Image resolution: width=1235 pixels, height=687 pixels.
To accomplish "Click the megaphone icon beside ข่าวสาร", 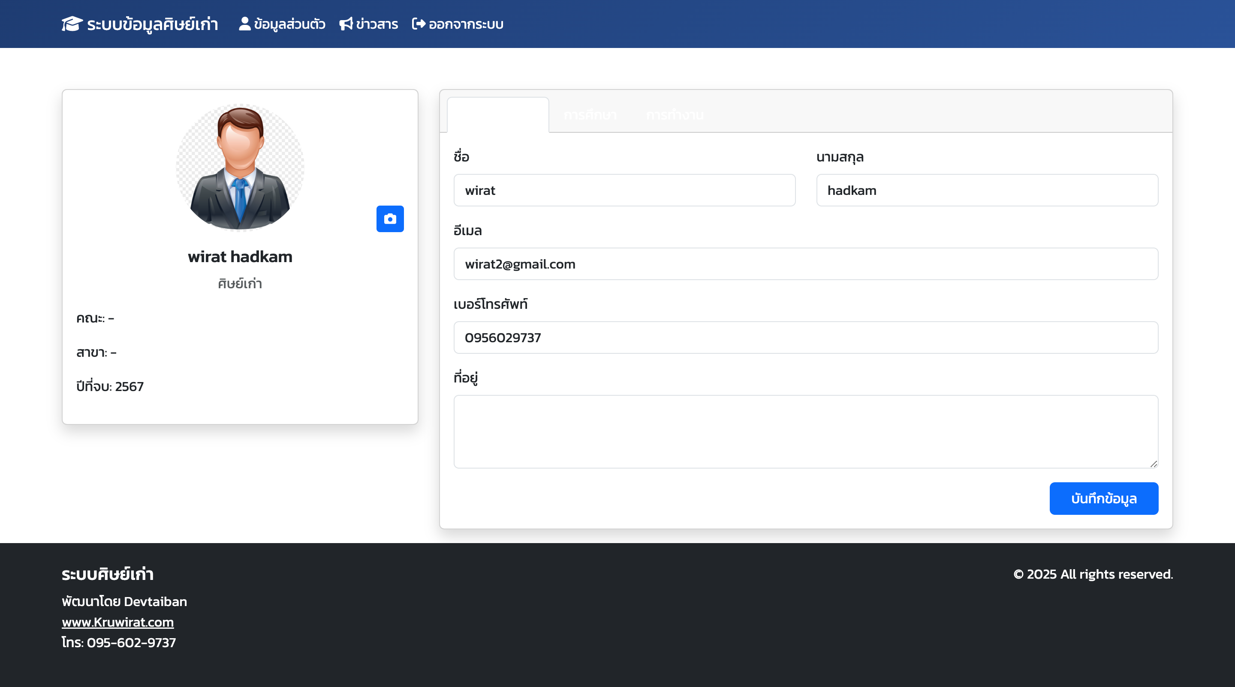I will [346, 24].
